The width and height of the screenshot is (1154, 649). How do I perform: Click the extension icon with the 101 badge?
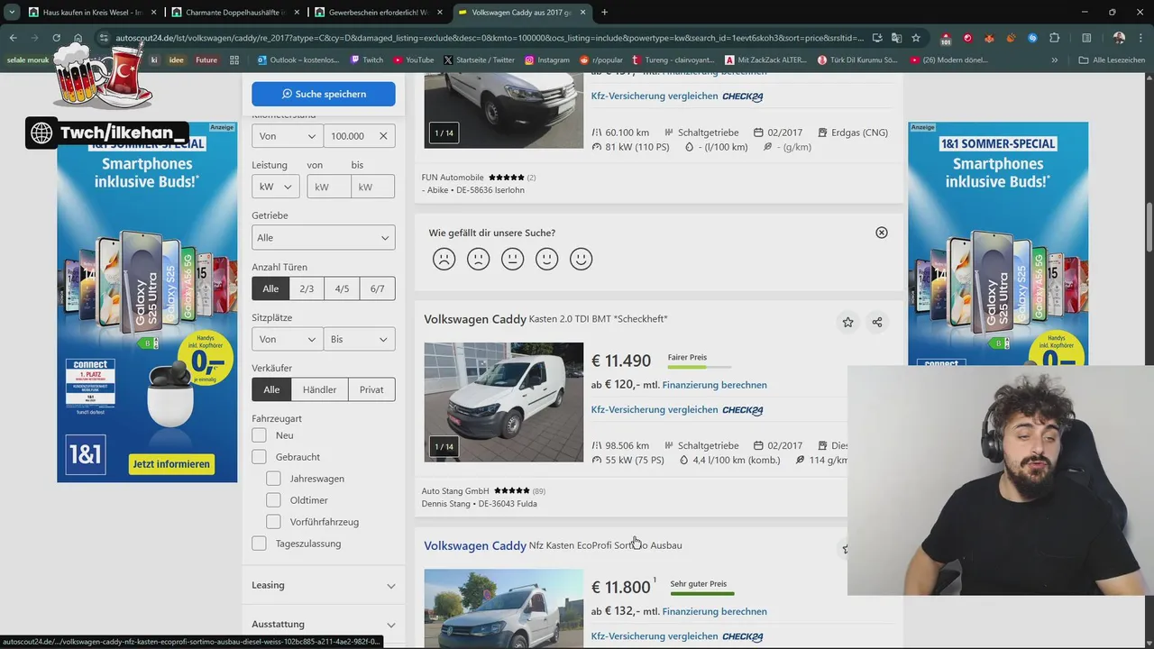pyautogui.click(x=946, y=38)
